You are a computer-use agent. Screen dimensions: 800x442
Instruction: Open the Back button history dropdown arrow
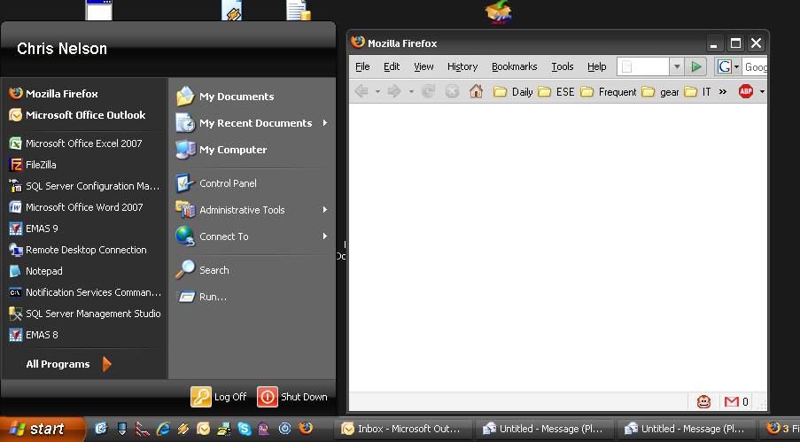377,92
